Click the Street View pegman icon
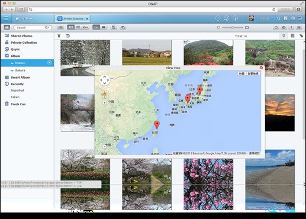Viewport: 306px width, 219px height. [105, 94]
